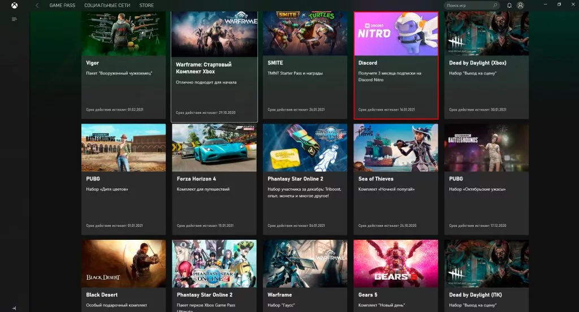579x312 pixels.
Task: Open Dead by Daylight (Xbox) perk title
Action: coord(478,63)
